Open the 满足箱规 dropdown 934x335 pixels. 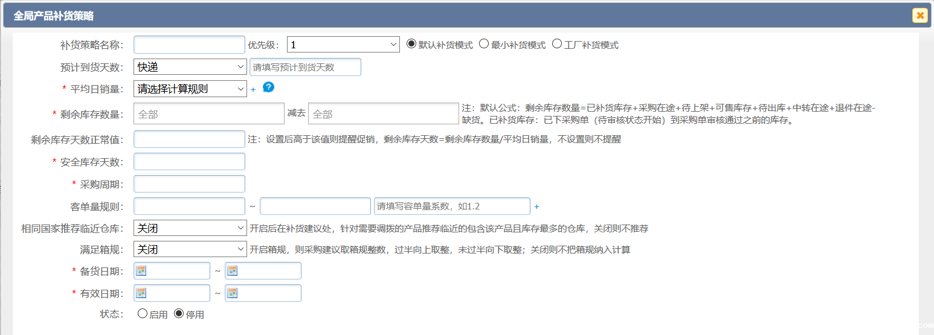pos(190,249)
